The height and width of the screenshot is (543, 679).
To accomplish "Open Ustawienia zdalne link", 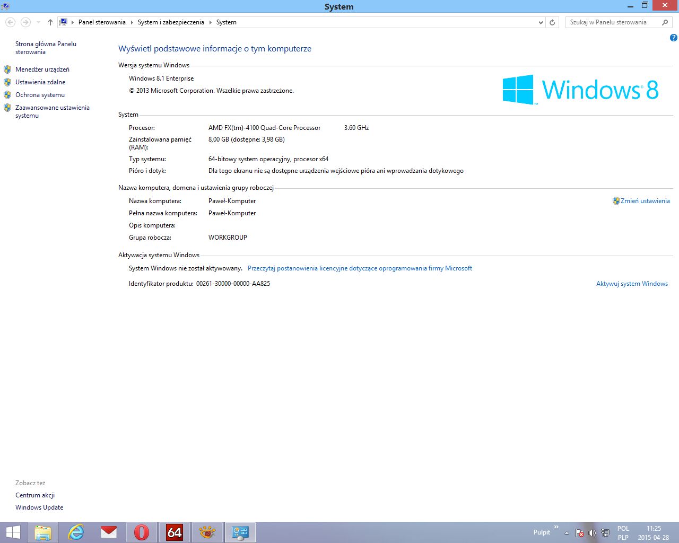I will pos(40,82).
